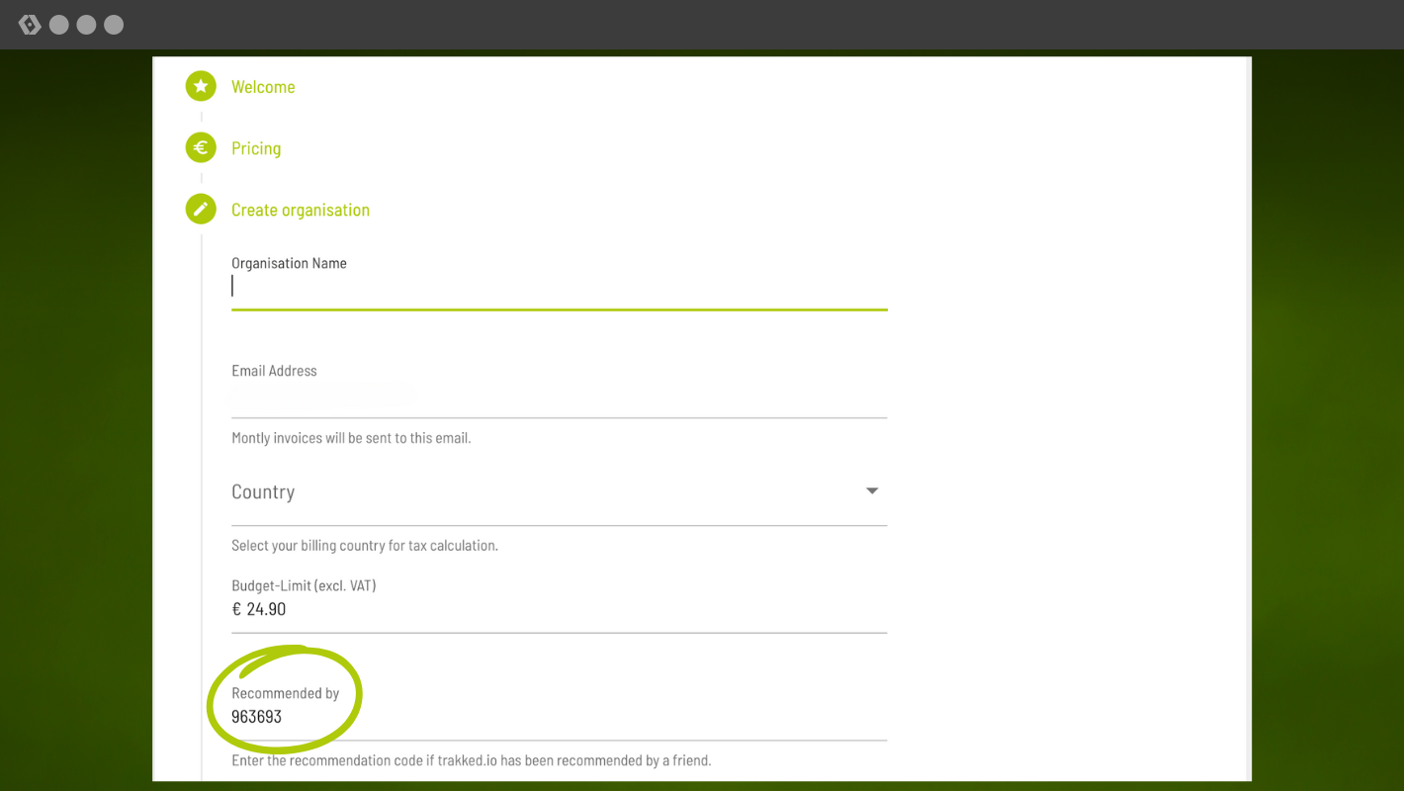Click the Budget-Limit value € 24.90
The image size is (1404, 791).
[259, 609]
